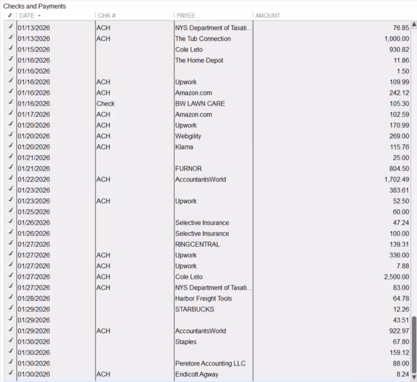This screenshot has height=382, width=417.
Task: Toggle cleared mark on FURNOR row
Action: (11, 168)
